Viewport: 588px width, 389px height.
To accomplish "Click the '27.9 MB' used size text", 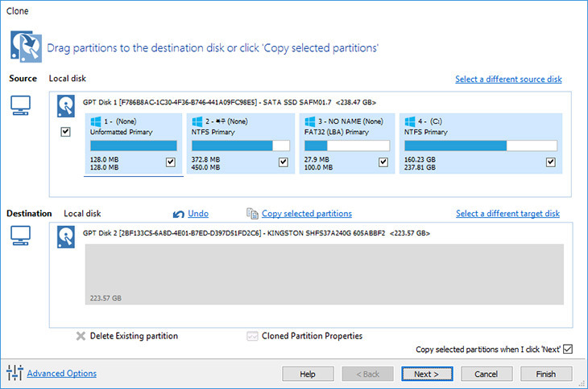I will [x=317, y=159].
